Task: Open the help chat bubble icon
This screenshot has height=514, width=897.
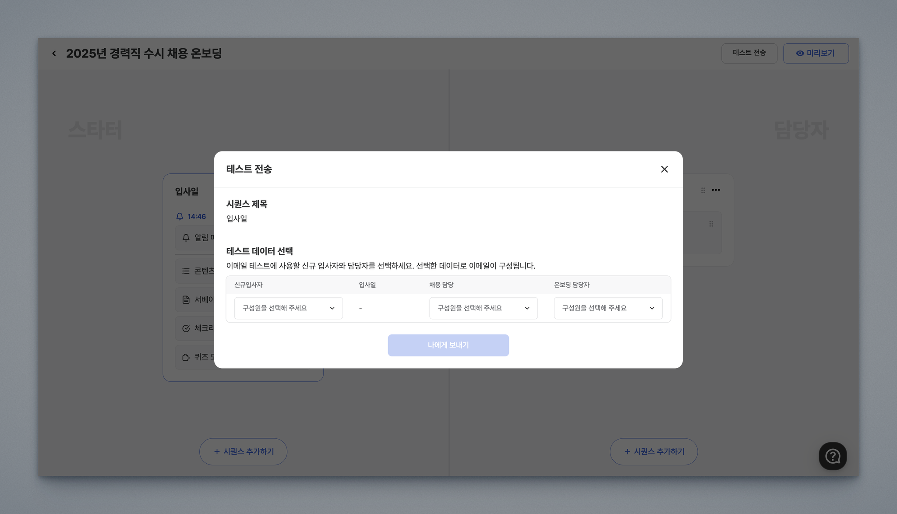Action: point(832,456)
